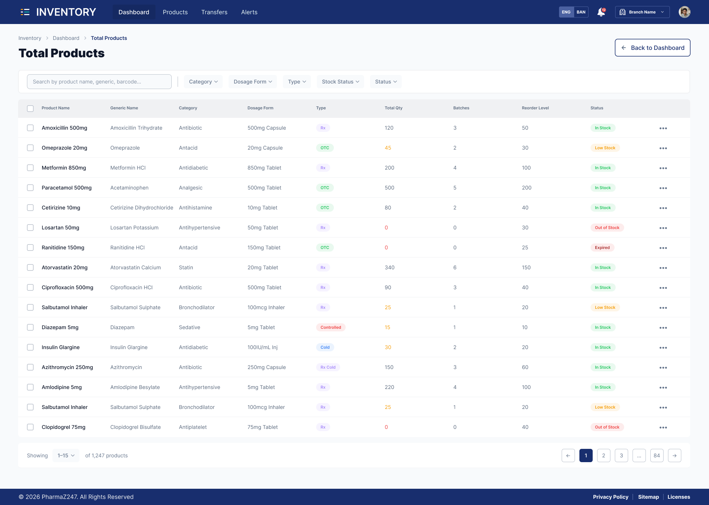Click the Controlled type badge
The image size is (709, 505).
point(330,327)
